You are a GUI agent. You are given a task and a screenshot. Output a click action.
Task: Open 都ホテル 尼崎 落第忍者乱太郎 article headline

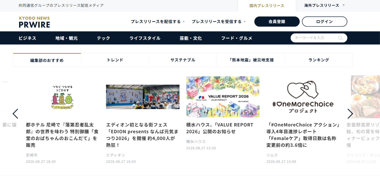coord(62,135)
